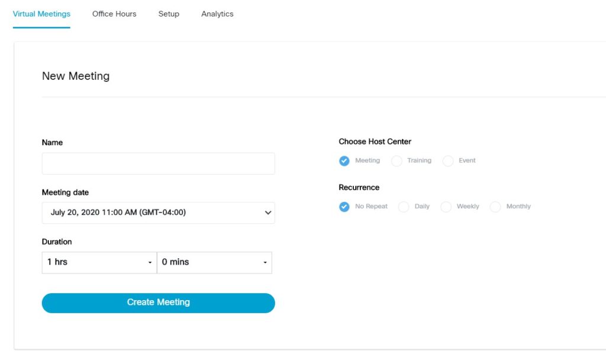The image size is (606, 357).
Task: Click the small arrow in minutes selector
Action: click(265, 263)
